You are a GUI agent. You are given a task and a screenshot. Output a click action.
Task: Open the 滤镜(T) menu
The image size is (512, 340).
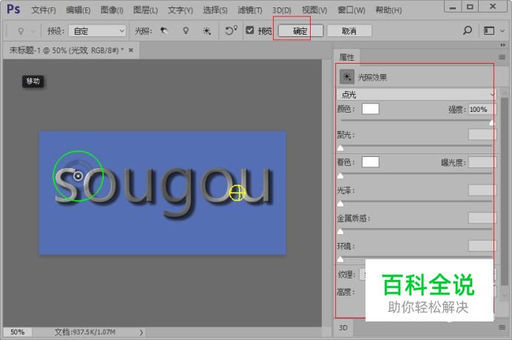coord(250,10)
